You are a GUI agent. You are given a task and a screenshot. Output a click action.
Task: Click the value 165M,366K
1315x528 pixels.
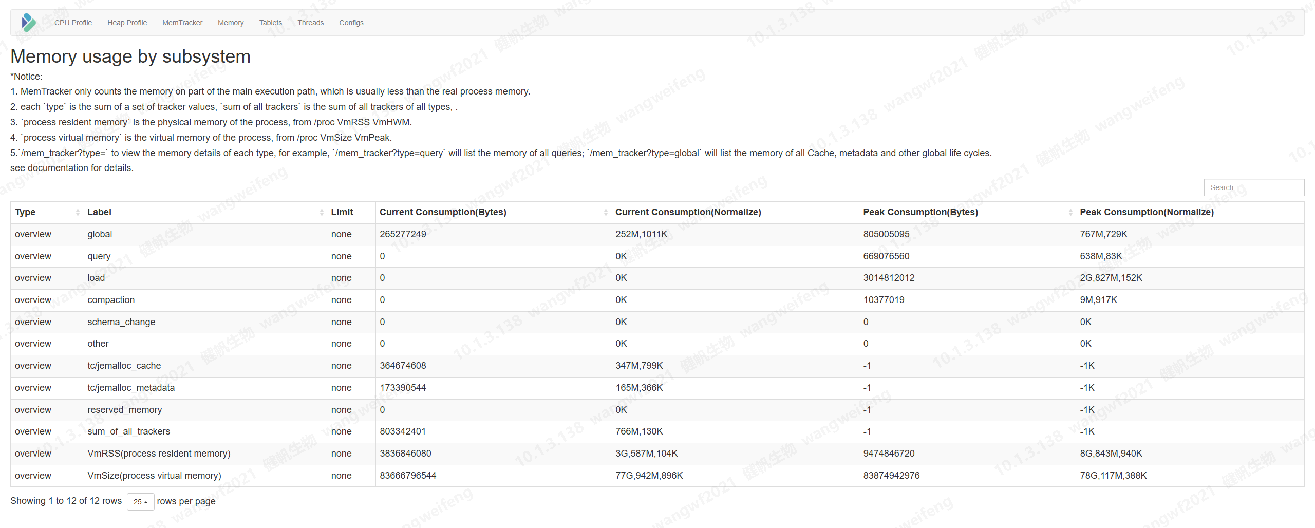pyautogui.click(x=639, y=388)
